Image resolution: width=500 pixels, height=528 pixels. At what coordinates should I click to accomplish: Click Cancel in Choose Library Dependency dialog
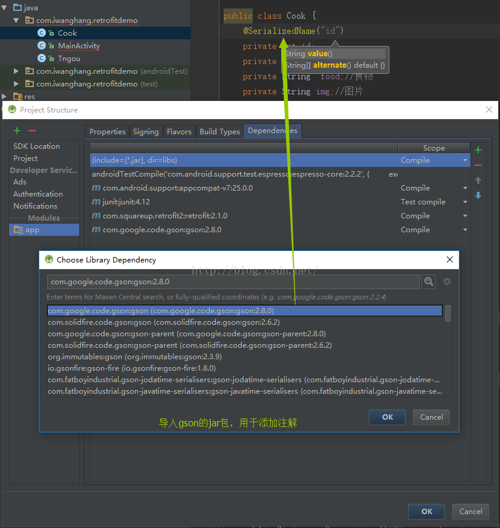431,417
